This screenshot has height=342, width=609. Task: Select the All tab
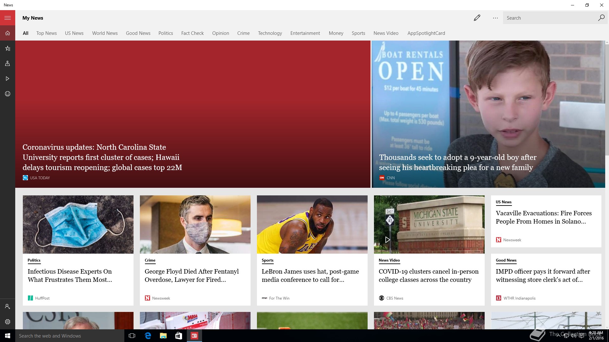click(26, 33)
